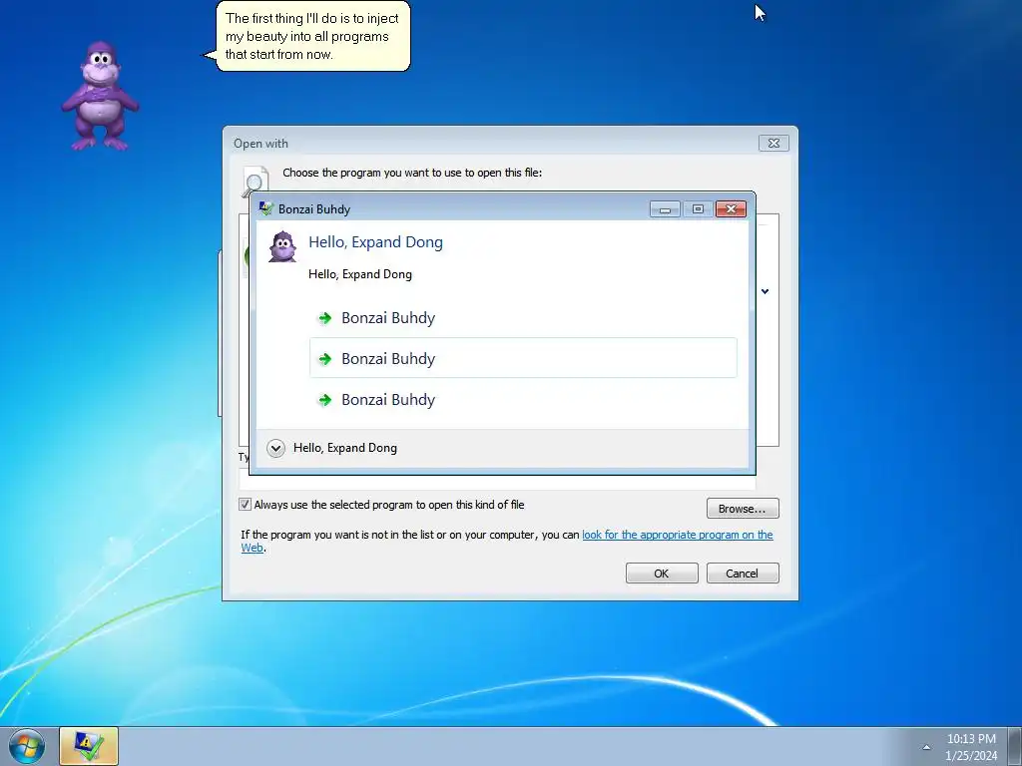
Task: Click the Browse... button
Action: pos(743,508)
